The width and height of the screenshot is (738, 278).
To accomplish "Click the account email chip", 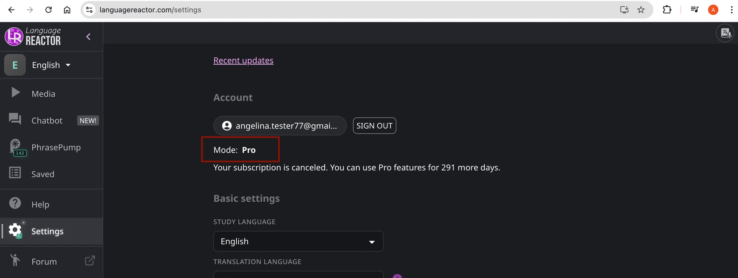I will (x=280, y=126).
